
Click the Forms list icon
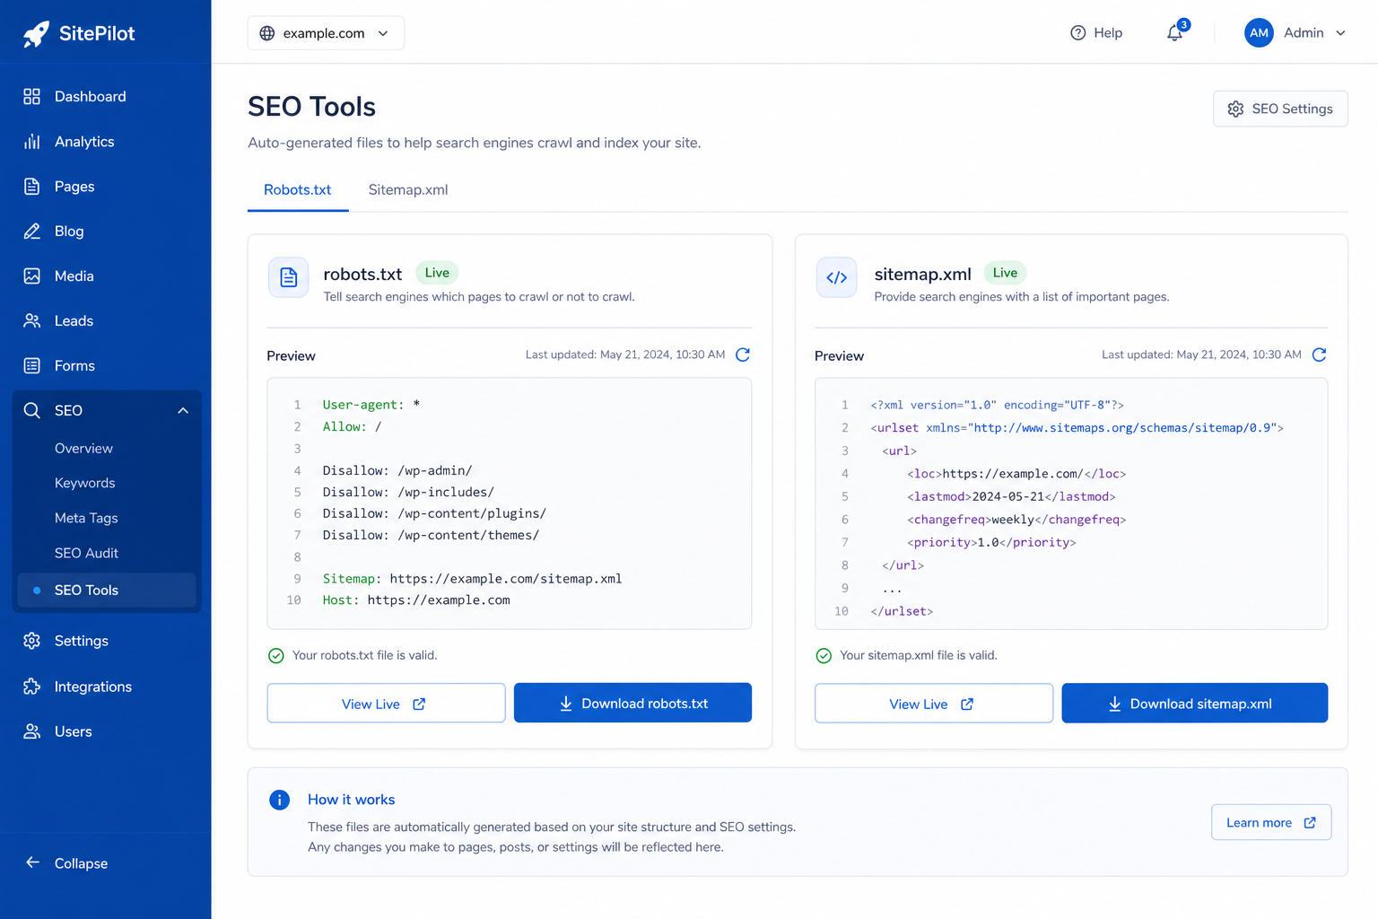click(32, 365)
